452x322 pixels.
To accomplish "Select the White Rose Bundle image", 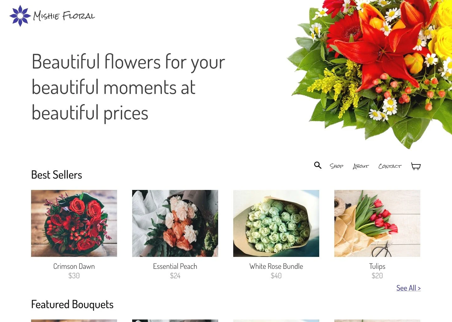I will coord(276,223).
